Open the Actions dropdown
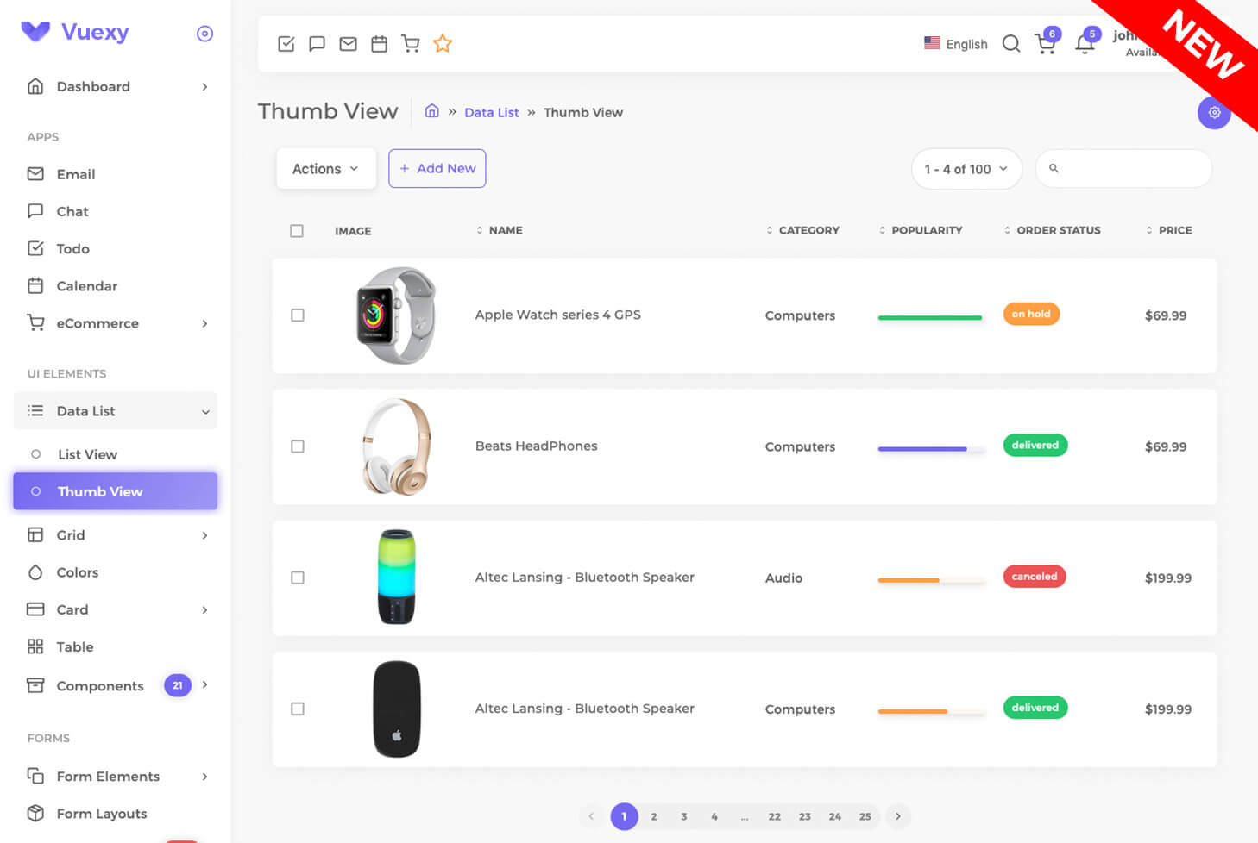The image size is (1258, 843). [326, 169]
